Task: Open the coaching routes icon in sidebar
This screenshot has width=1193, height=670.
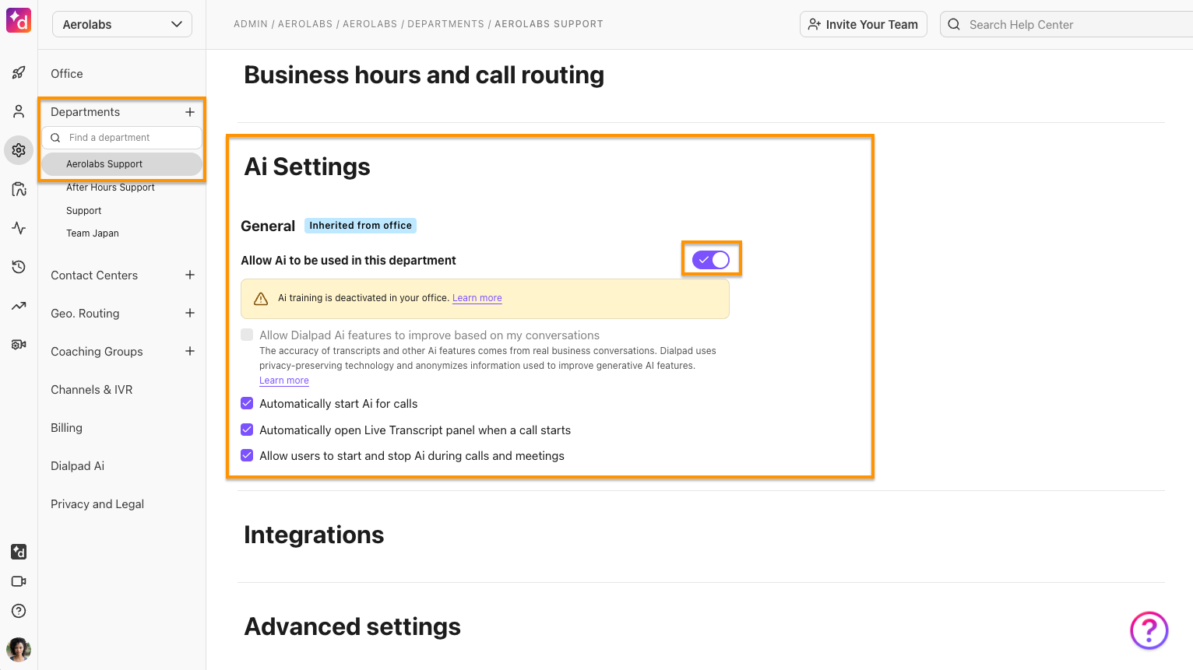Action: (x=19, y=189)
